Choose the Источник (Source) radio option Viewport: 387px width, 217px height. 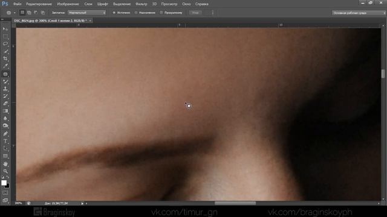[x=121, y=13]
